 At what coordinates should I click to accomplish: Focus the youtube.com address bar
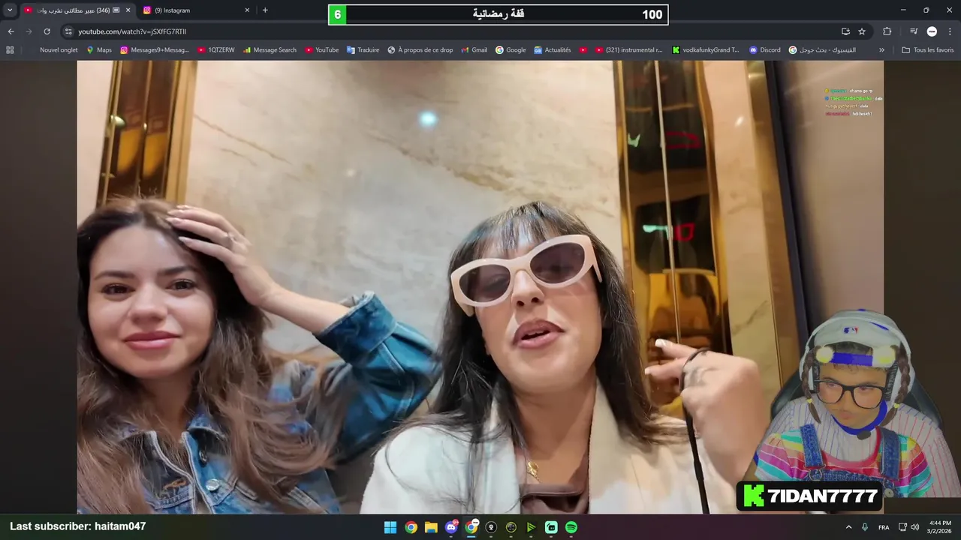450,31
